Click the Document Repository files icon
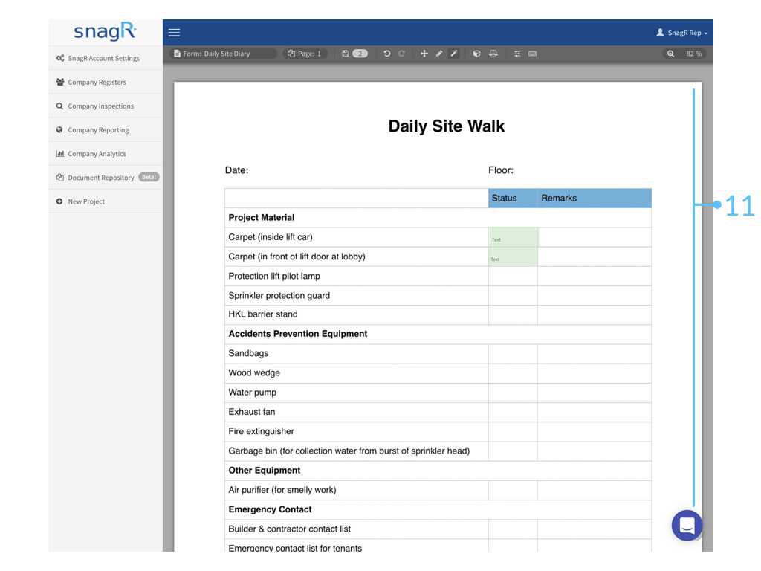Image resolution: width=761 pixels, height=571 pixels. (60, 177)
